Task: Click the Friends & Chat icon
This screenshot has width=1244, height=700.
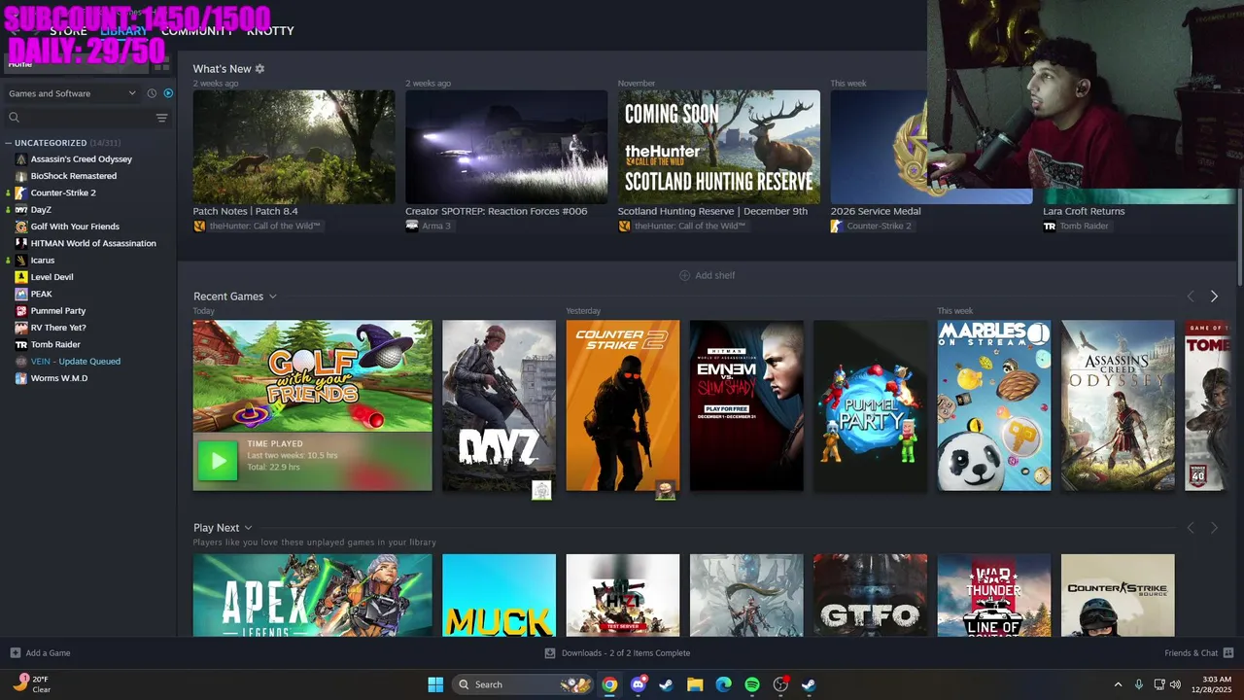Action: pos(1228,652)
